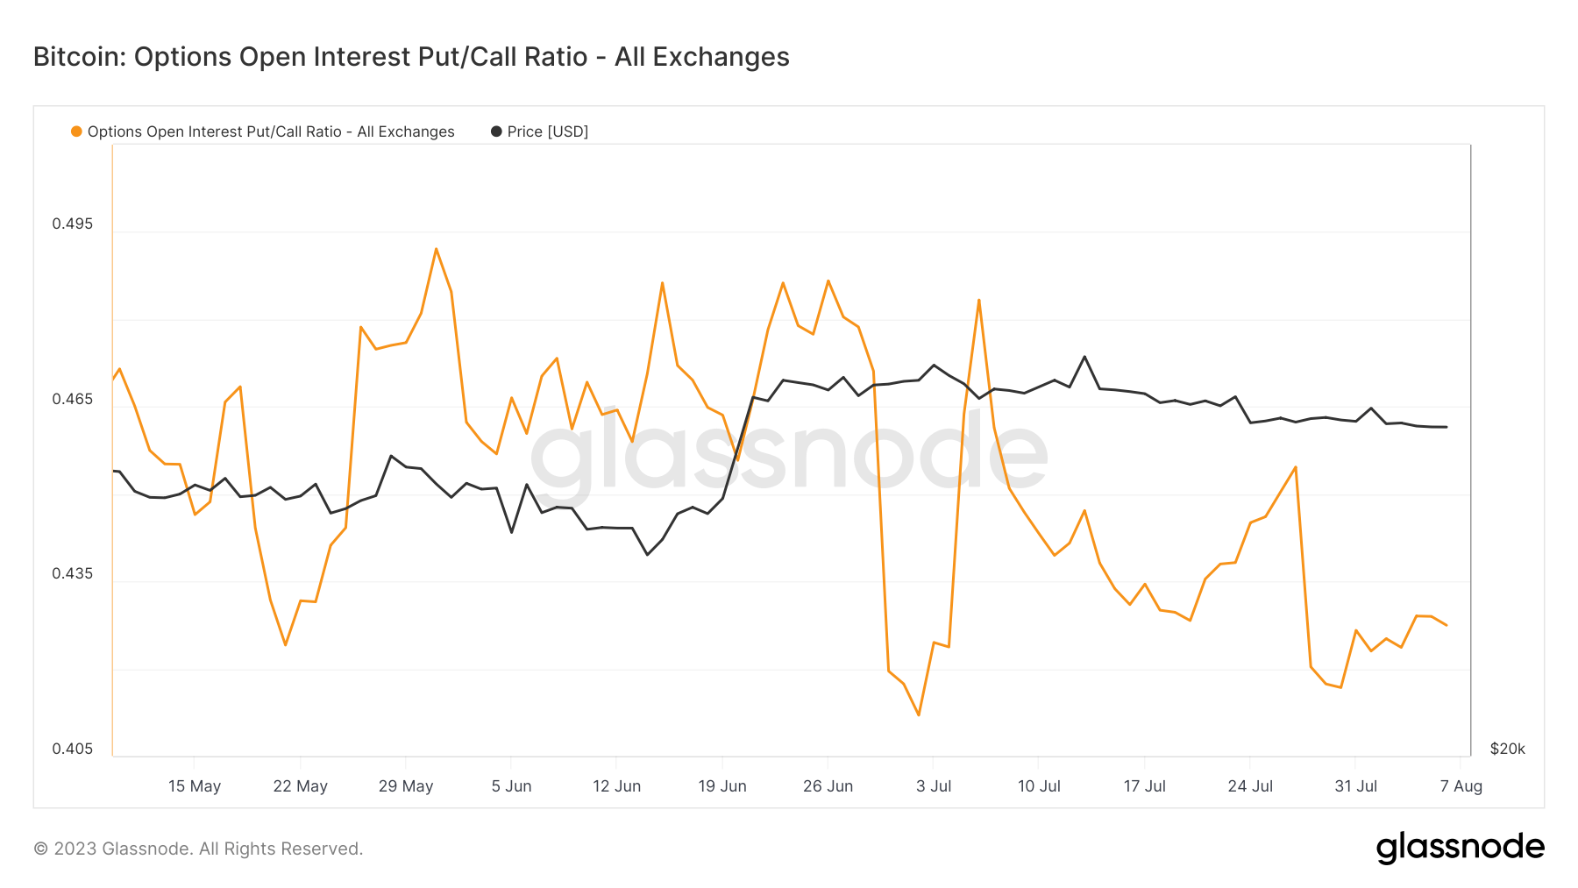This screenshot has width=1578, height=888.
Task: Click the black Price legend dot
Action: click(x=496, y=131)
